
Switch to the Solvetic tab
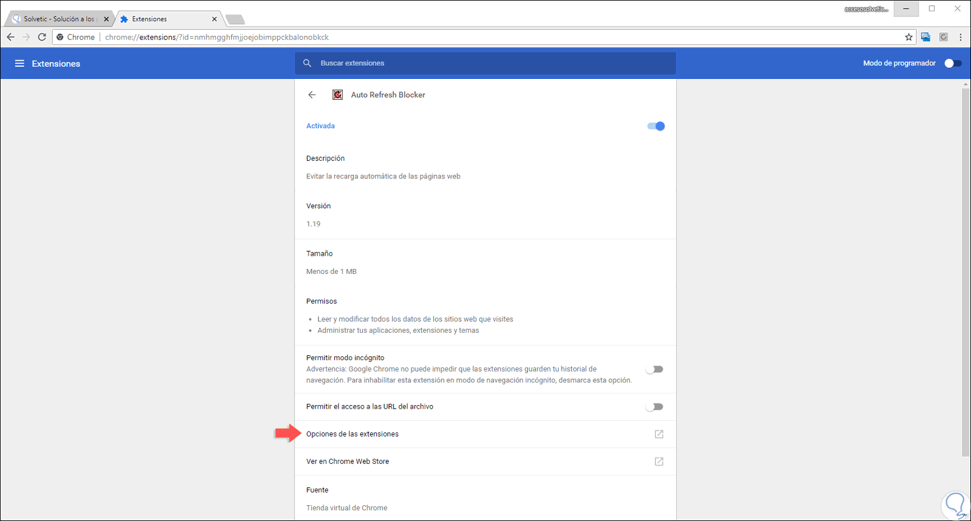(58, 19)
